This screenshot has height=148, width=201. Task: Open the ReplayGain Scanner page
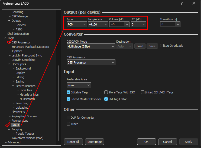pos(24,116)
